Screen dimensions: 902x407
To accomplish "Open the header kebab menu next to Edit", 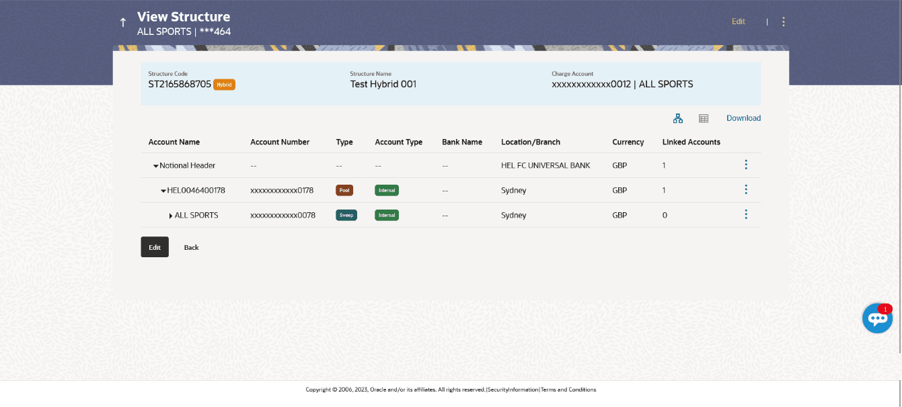I will tap(783, 21).
